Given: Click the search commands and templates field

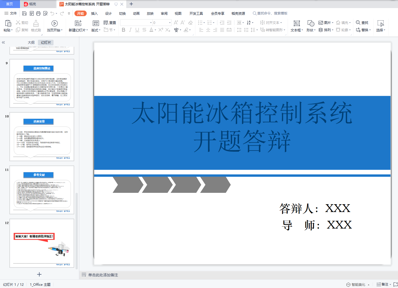Looking at the screenshot, I should click(x=270, y=13).
